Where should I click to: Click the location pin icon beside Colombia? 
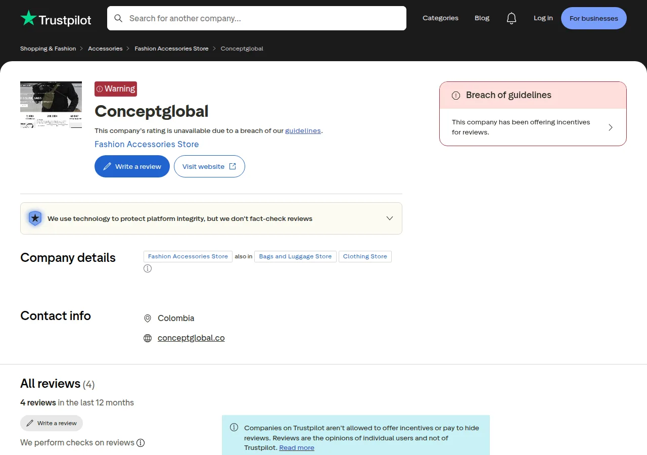(x=148, y=318)
